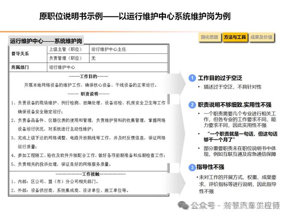Click duty item 4 about 工程随工、验收
This screenshot has width=289, height=217.
[88, 155]
